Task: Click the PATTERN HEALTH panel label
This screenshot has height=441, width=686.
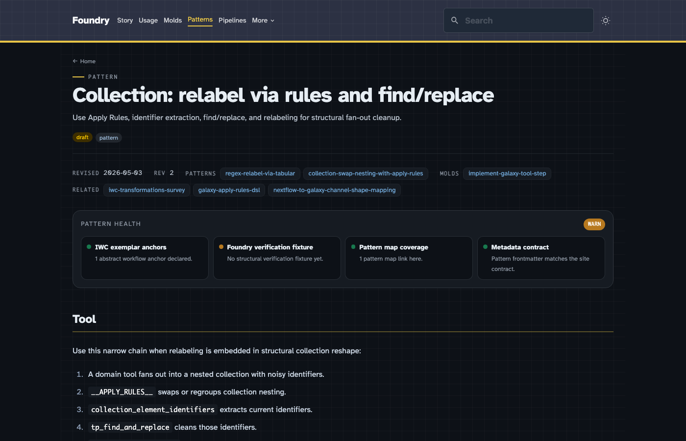Action: (x=111, y=224)
